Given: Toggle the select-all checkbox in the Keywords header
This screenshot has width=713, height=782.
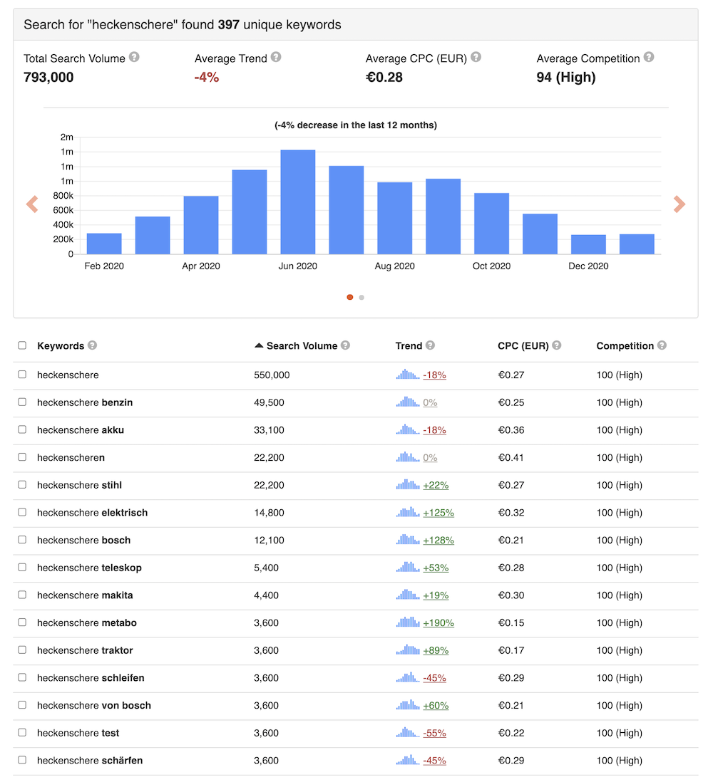Looking at the screenshot, I should (22, 345).
